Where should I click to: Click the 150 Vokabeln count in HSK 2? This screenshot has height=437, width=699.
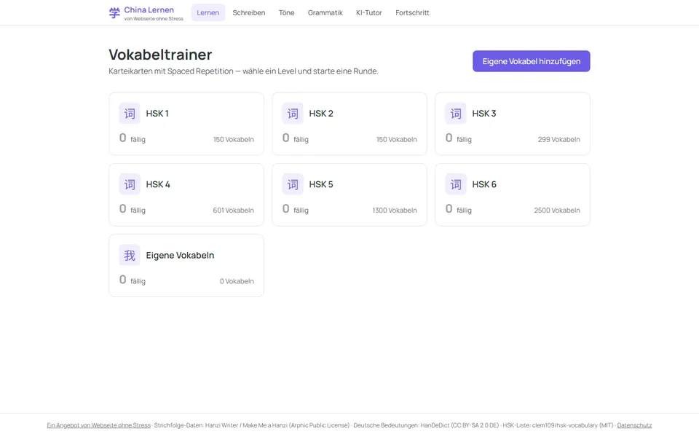point(397,140)
